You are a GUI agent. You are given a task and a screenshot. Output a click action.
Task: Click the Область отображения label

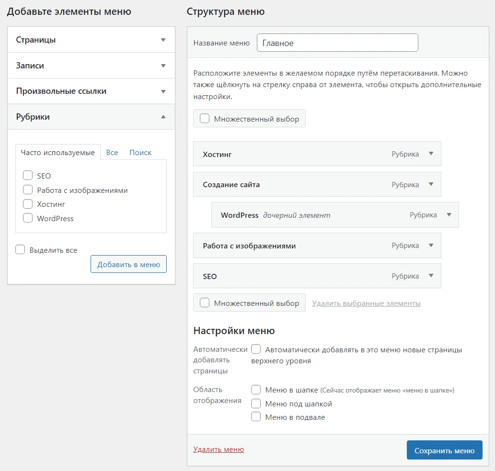click(217, 395)
